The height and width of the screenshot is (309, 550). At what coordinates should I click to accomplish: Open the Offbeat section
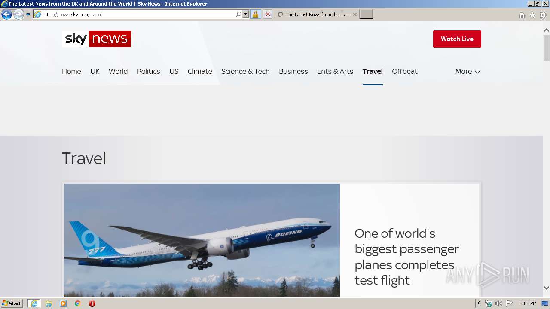coord(405,71)
